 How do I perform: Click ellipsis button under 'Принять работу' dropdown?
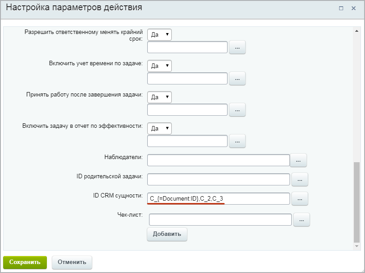click(237, 109)
